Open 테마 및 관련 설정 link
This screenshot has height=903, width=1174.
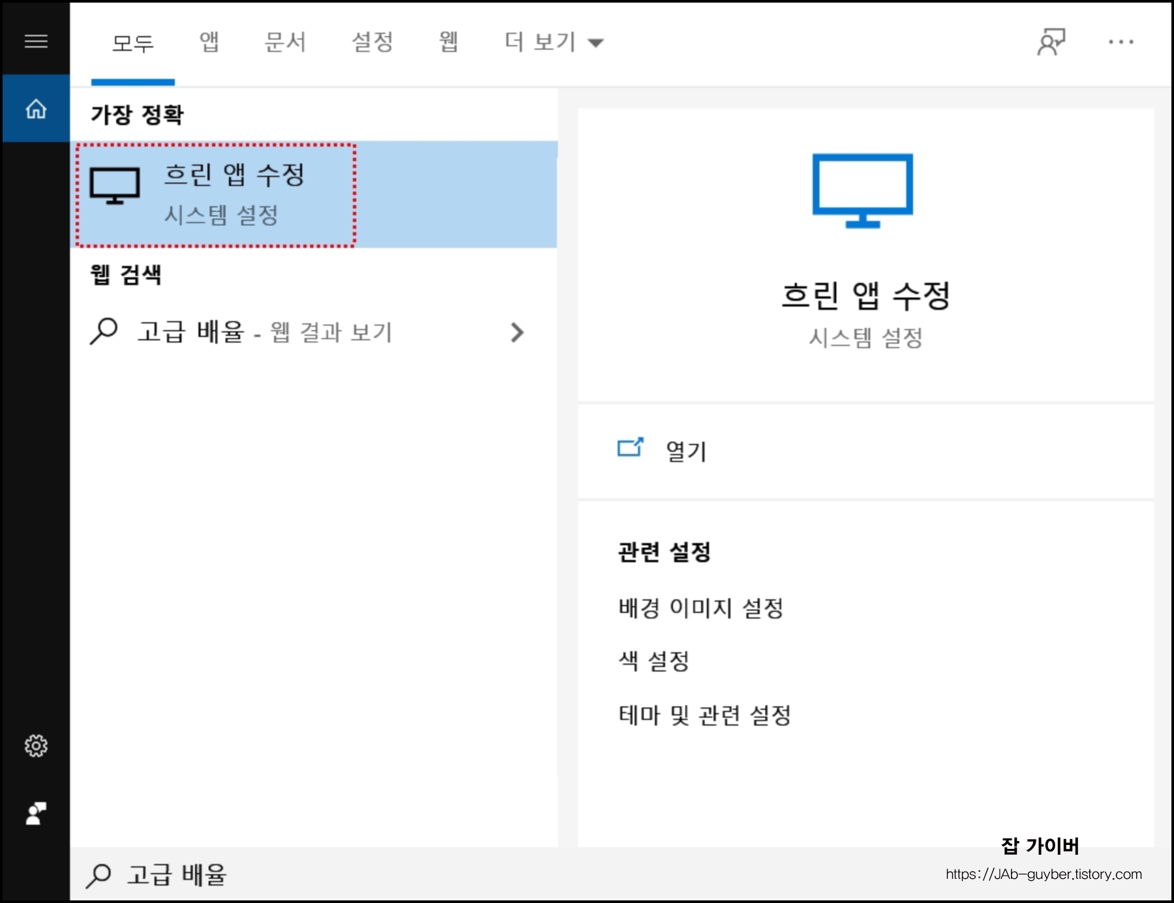(x=703, y=716)
